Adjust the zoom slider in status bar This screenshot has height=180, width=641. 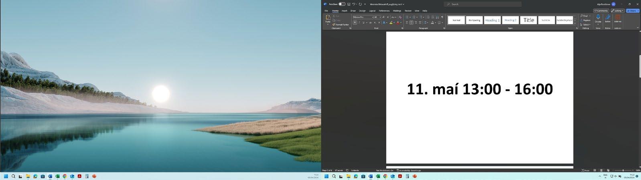click(623, 170)
